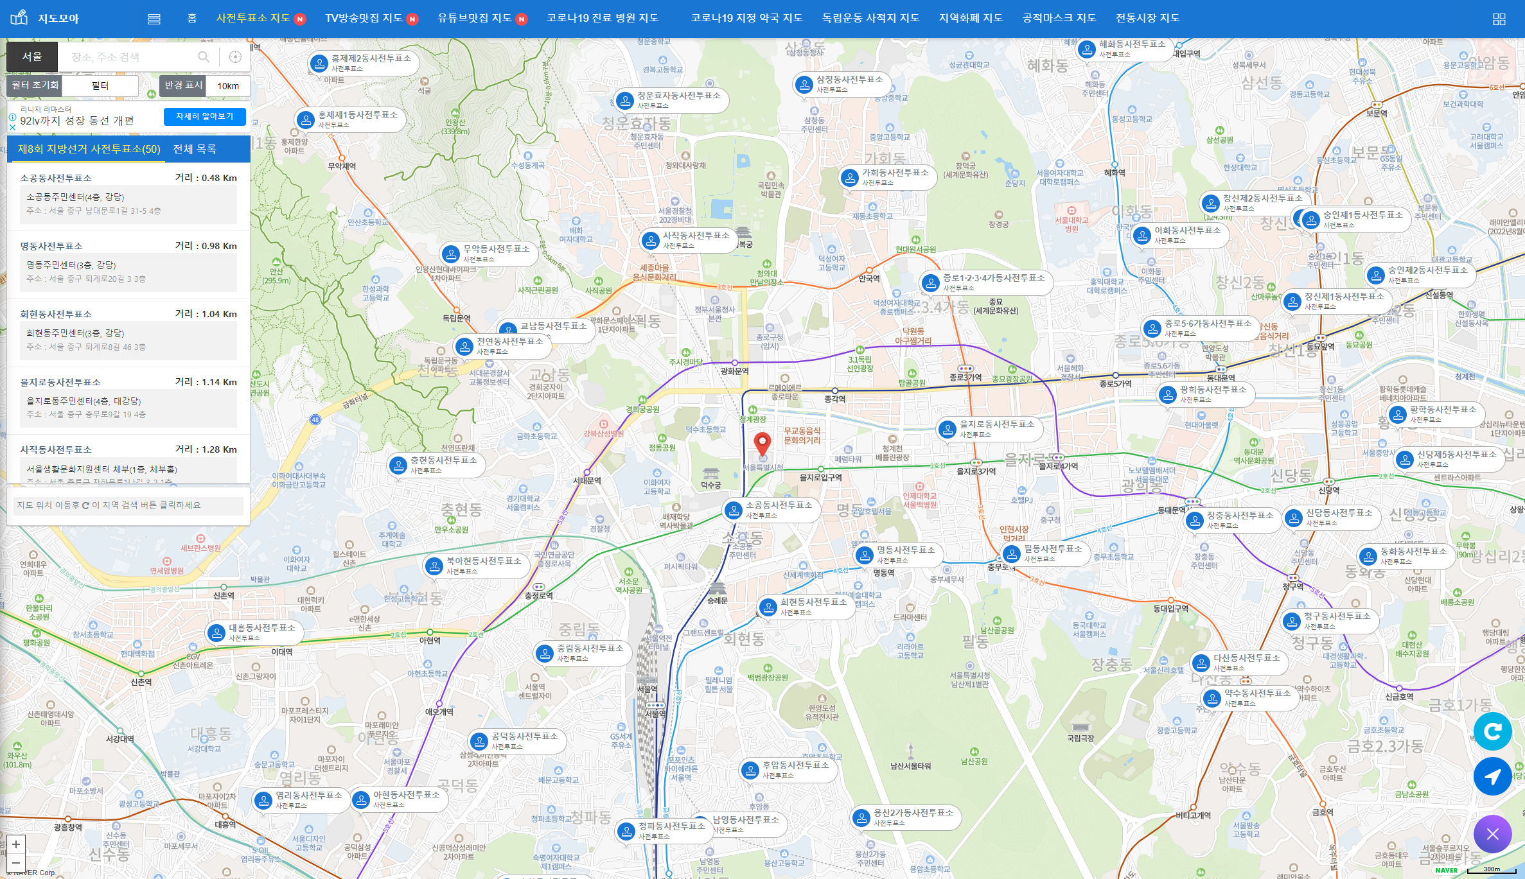Click 회현동사전투표소 map marker
The image size is (1525, 879).
pyautogui.click(x=806, y=607)
